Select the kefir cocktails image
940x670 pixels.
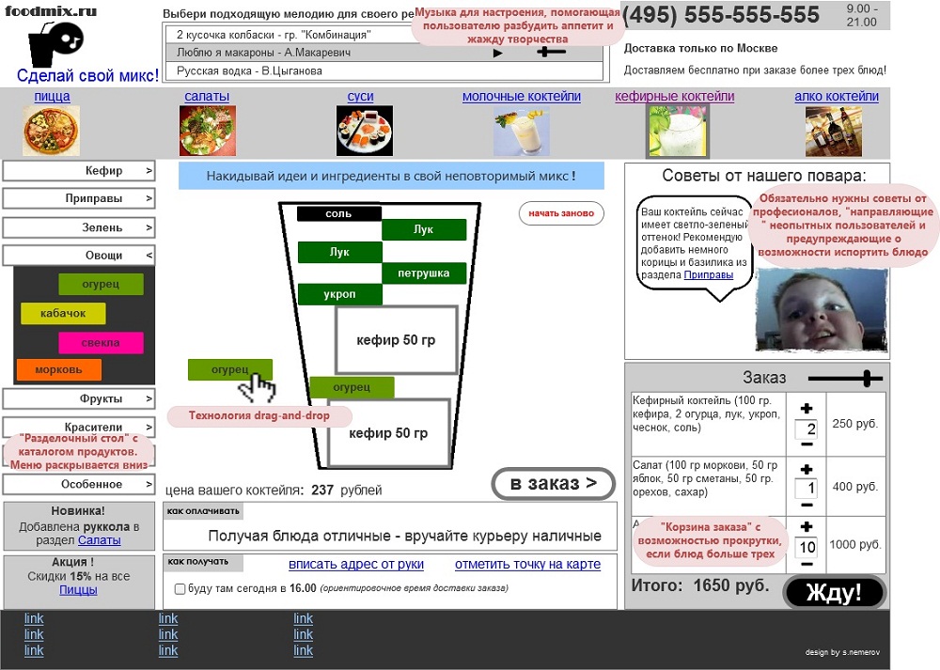point(677,131)
